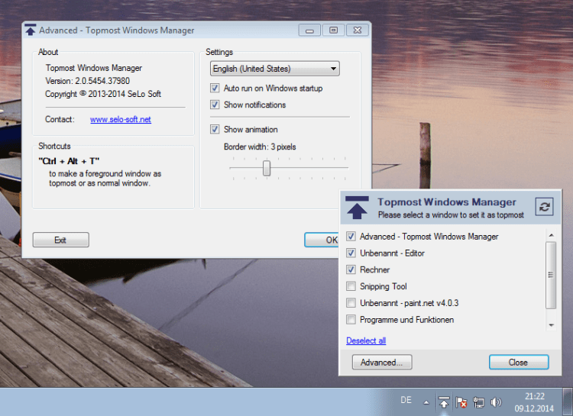Click the Version: 2.0.5454.37980 text
This screenshot has height=416, width=573.
[x=87, y=81]
